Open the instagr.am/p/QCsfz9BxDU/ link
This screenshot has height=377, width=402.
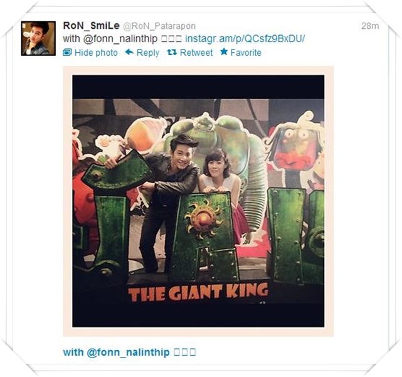click(245, 39)
